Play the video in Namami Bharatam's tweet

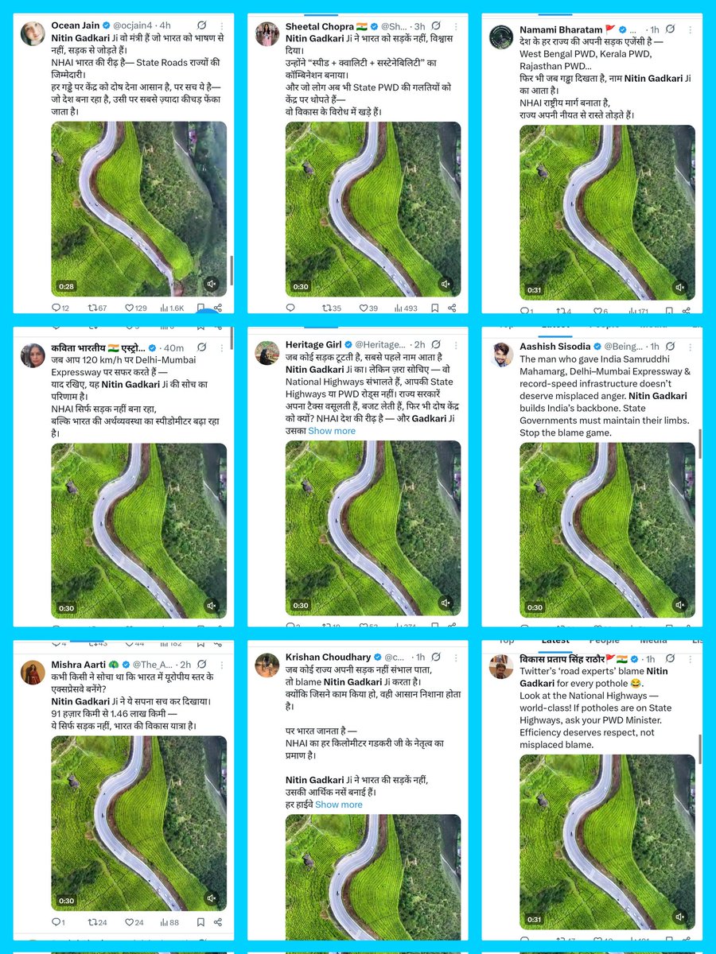tap(607, 212)
